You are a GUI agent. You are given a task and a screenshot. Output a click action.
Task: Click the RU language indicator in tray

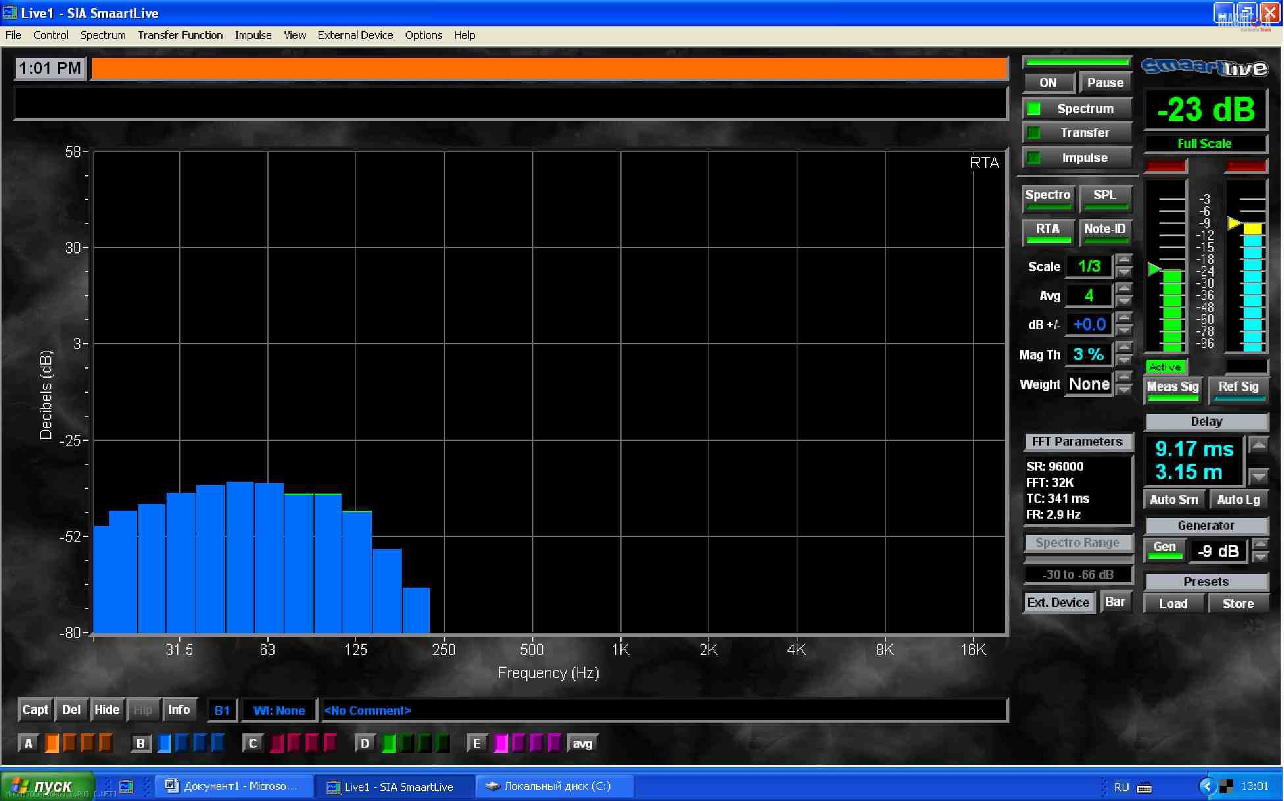(1121, 787)
